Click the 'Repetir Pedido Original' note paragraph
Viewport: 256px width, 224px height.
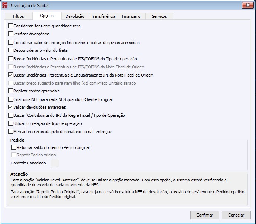[127, 194]
